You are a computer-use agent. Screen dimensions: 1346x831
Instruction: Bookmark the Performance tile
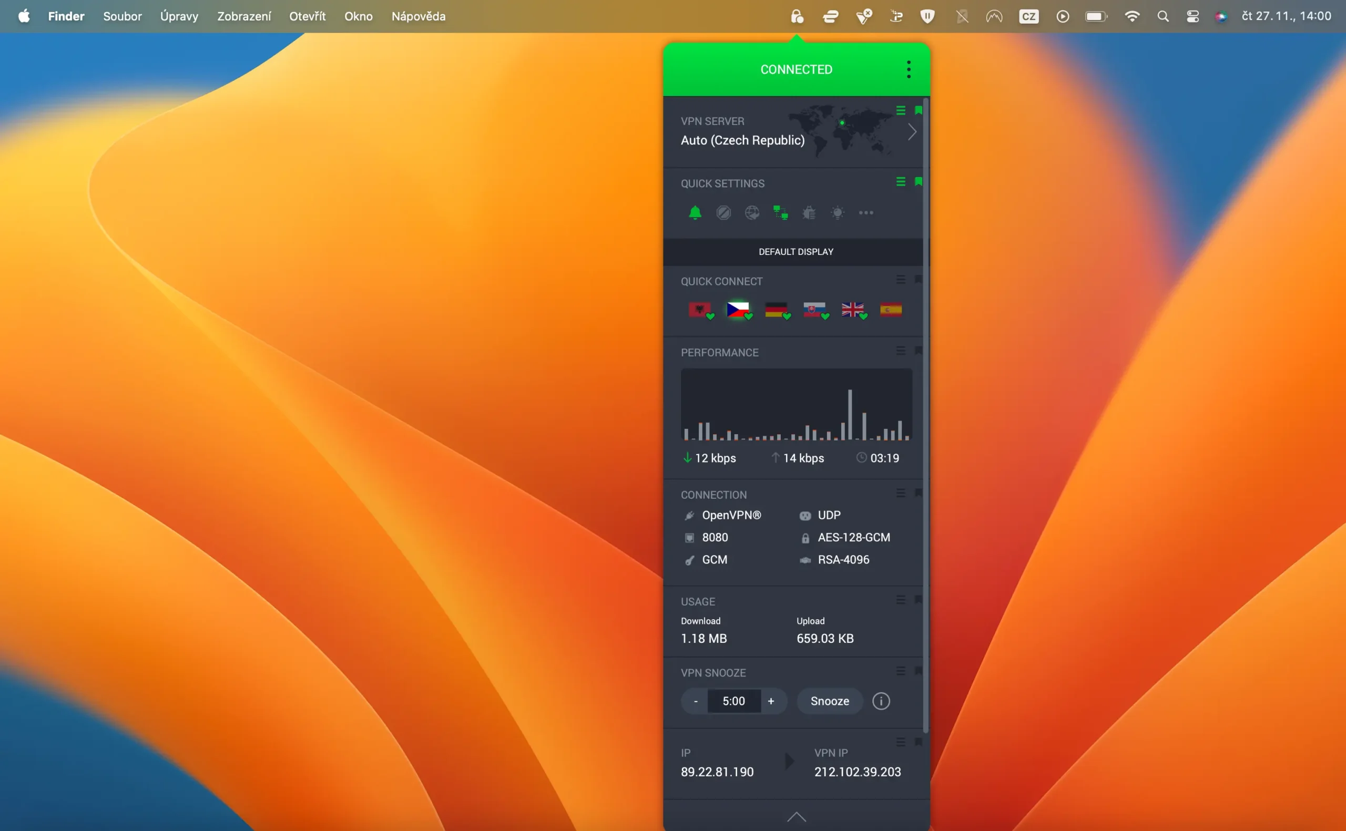919,350
